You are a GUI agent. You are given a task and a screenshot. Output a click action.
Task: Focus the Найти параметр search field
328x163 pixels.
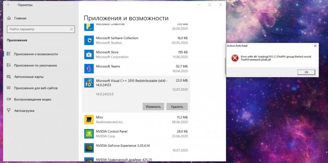click(x=41, y=29)
